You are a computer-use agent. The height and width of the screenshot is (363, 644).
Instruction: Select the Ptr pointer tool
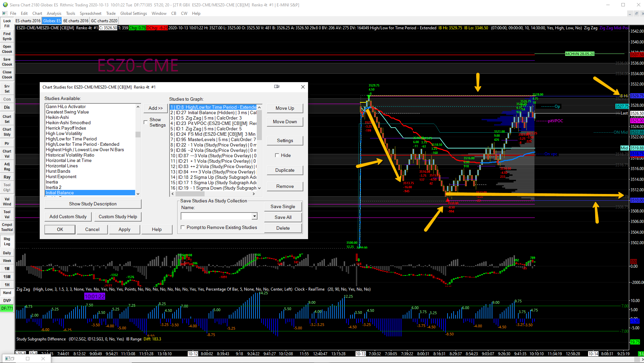click(x=7, y=143)
